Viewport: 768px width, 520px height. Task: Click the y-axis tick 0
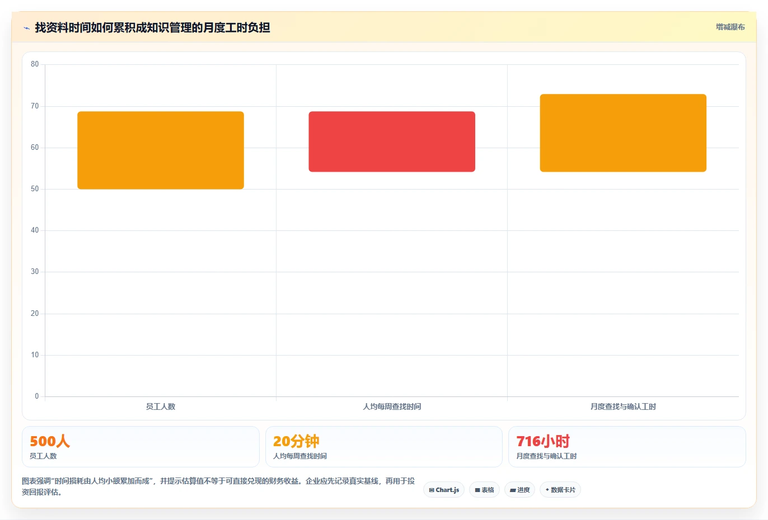coord(37,396)
